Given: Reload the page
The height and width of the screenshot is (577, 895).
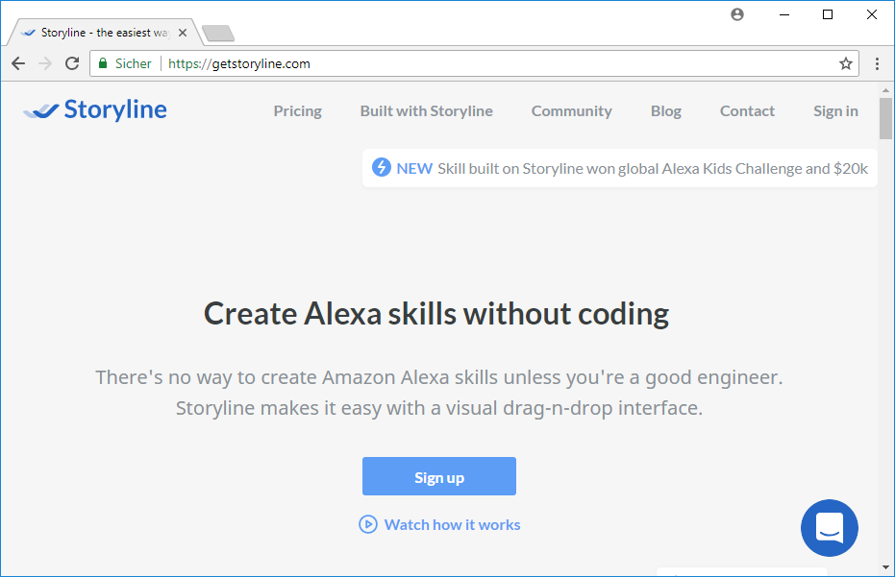Looking at the screenshot, I should [72, 63].
